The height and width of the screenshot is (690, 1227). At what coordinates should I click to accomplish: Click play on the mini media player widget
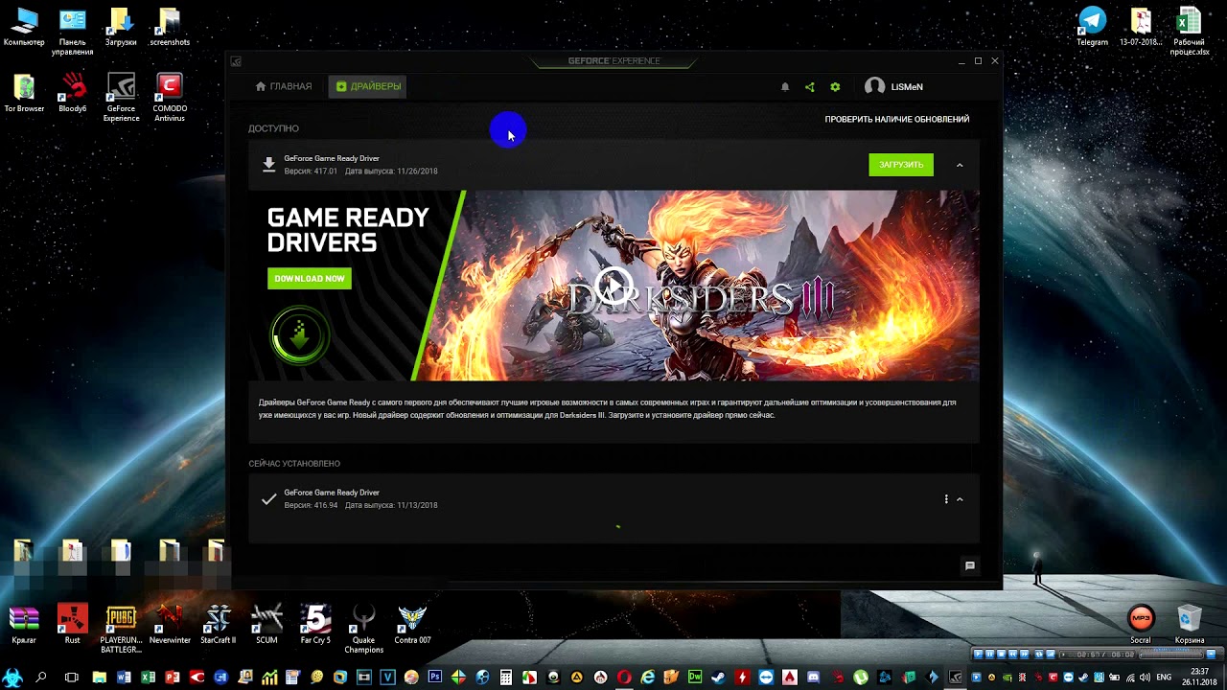[979, 655]
